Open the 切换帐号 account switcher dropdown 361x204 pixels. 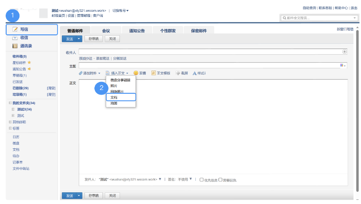[x=121, y=10]
